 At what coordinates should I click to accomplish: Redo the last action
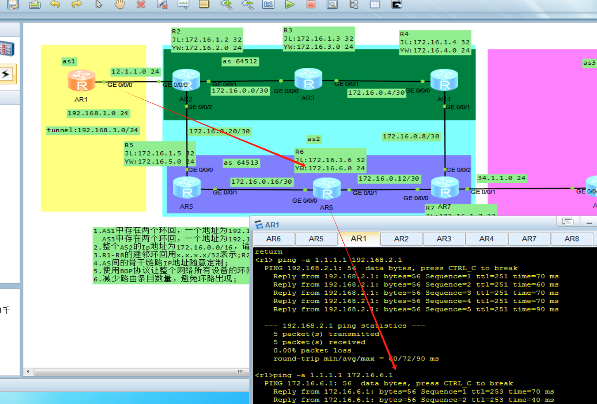click(77, 4)
